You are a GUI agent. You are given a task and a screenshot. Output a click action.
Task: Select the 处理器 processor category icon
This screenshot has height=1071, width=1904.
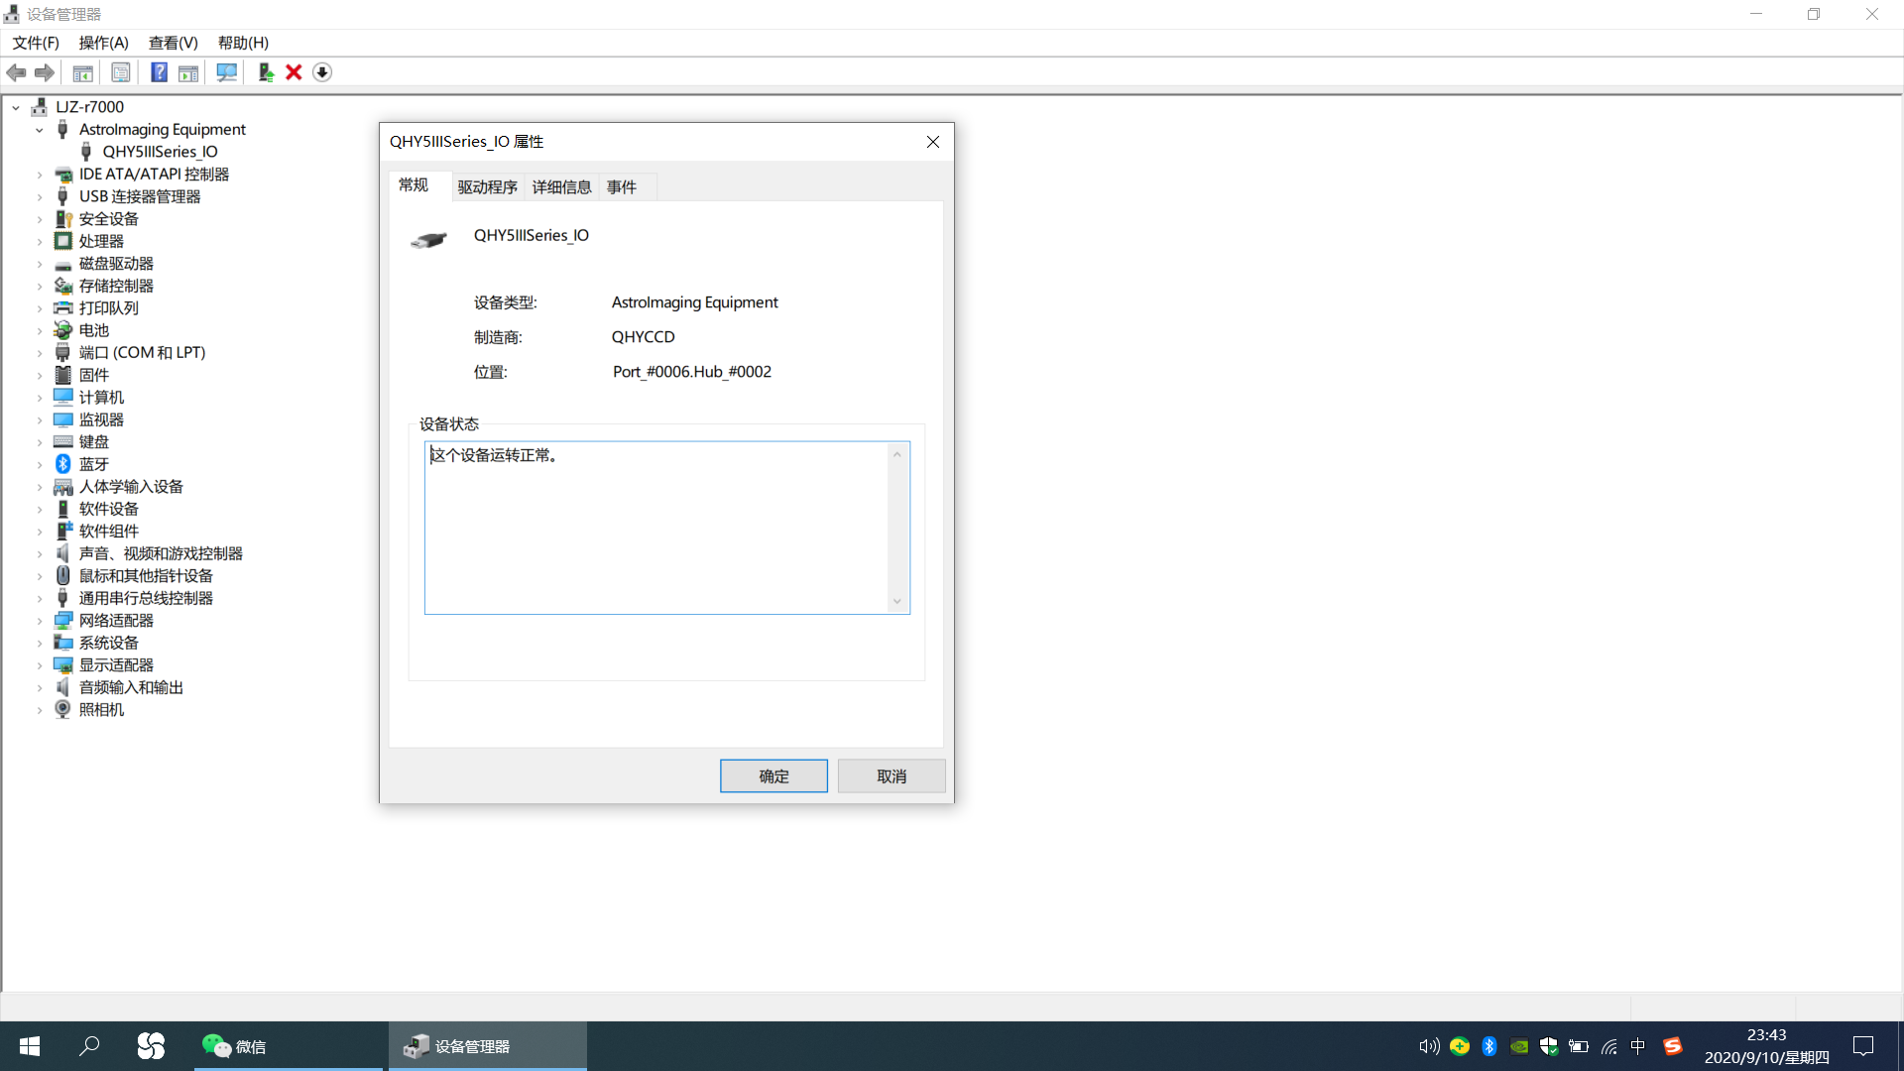tap(63, 241)
